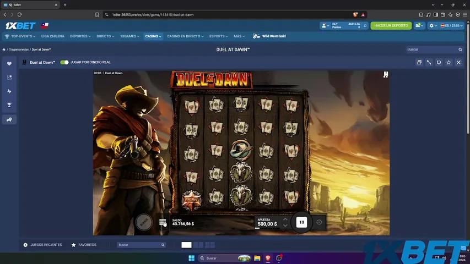Open the games grid in the left sidebar
This screenshot has width=470, height=264.
point(9,77)
